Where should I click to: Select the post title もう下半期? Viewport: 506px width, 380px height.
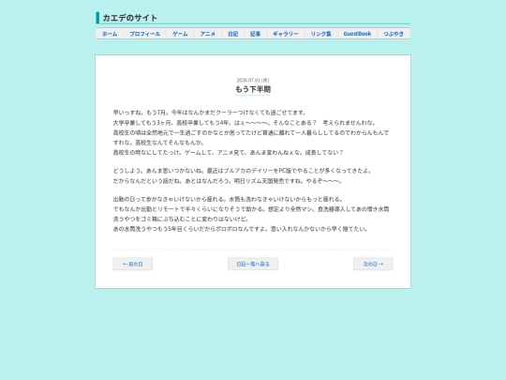click(x=253, y=89)
